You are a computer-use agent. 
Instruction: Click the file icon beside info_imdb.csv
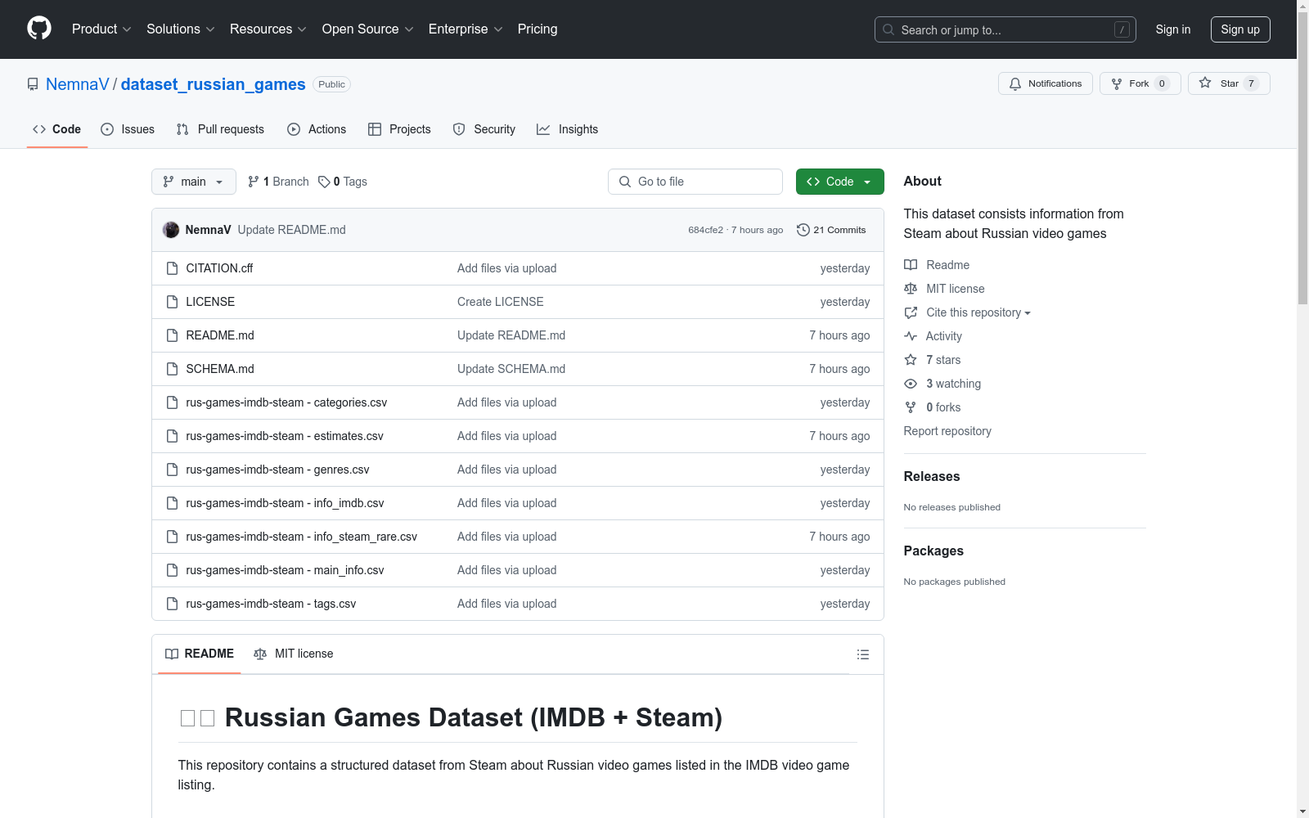point(172,503)
